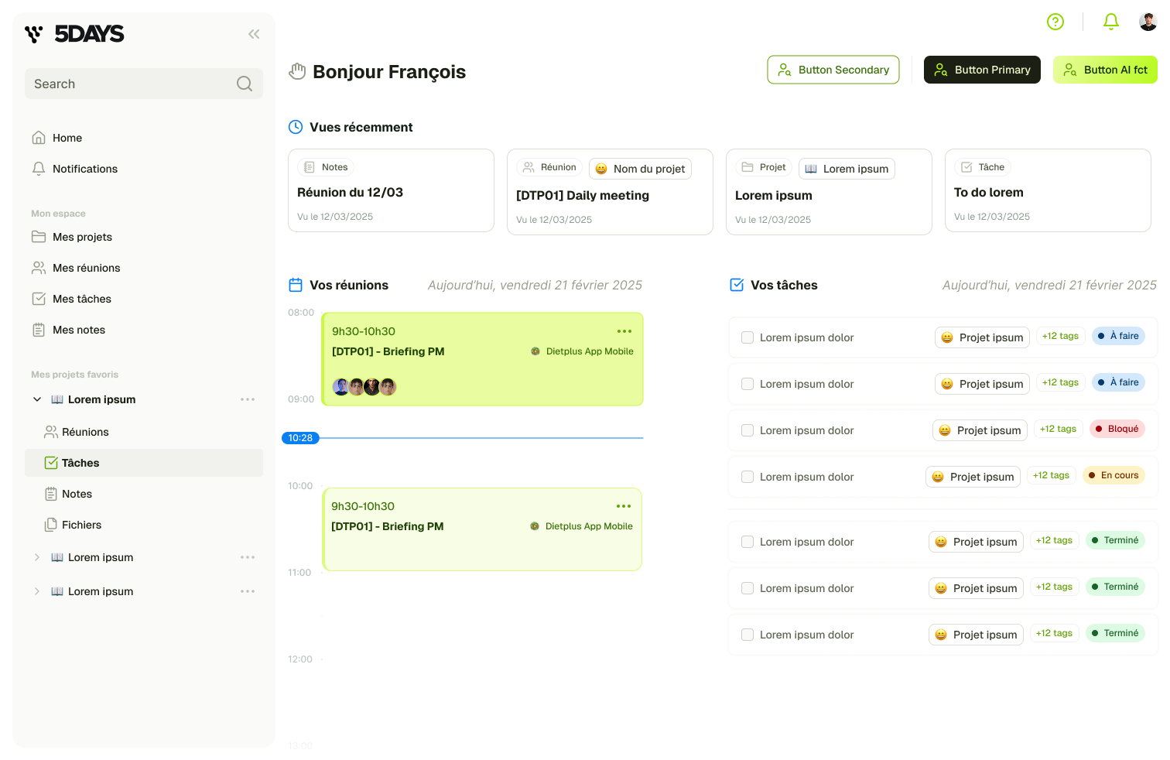Click the Vues récemment clock icon

[296, 127]
